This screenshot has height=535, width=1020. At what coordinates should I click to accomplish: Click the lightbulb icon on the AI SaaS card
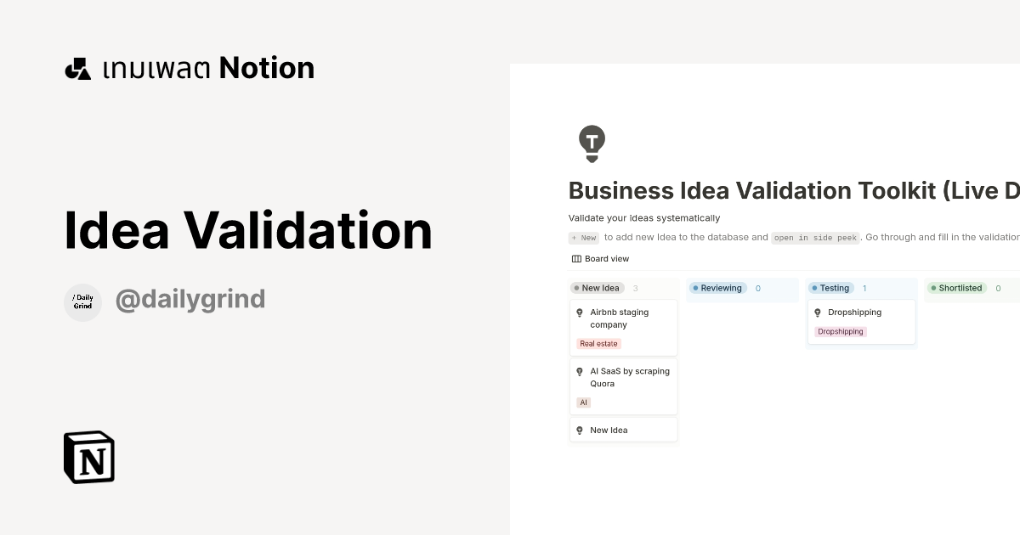[x=580, y=371]
